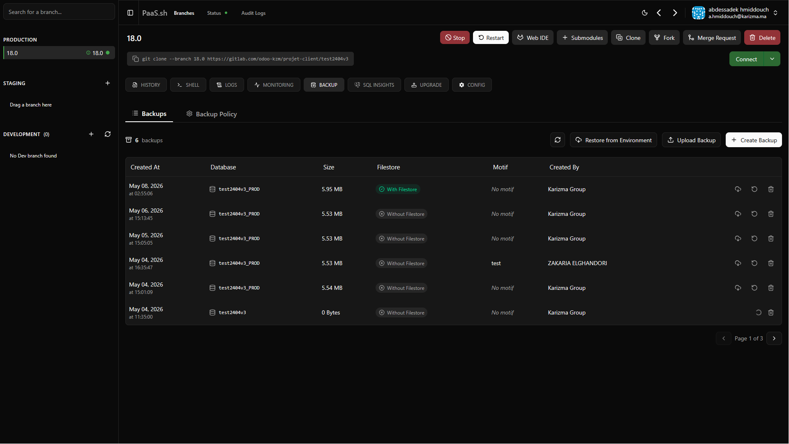
Task: Focus the Search for a branch field
Action: coord(59,12)
